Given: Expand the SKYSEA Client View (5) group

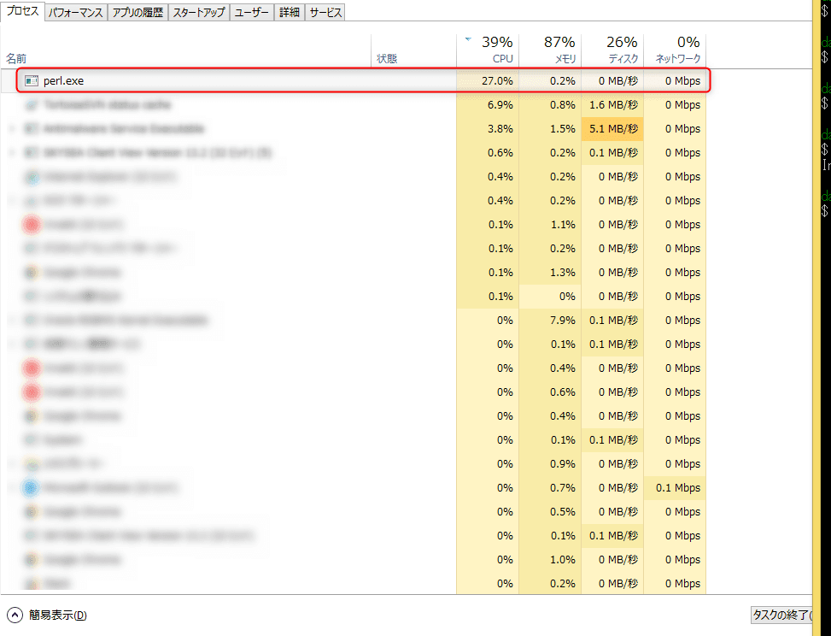Looking at the screenshot, I should click(10, 153).
